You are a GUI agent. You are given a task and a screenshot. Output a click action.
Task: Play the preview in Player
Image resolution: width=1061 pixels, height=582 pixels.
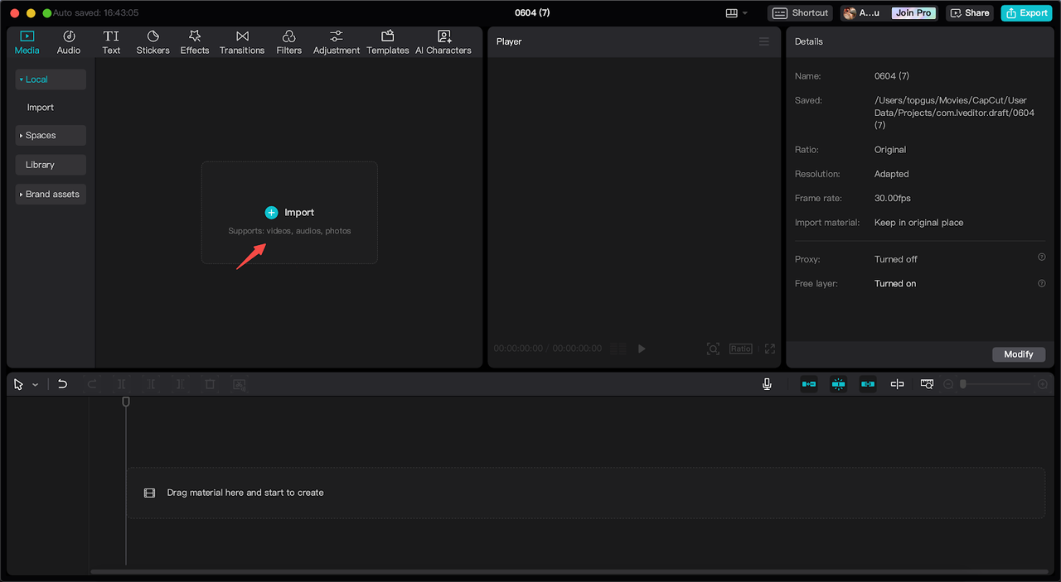click(642, 349)
